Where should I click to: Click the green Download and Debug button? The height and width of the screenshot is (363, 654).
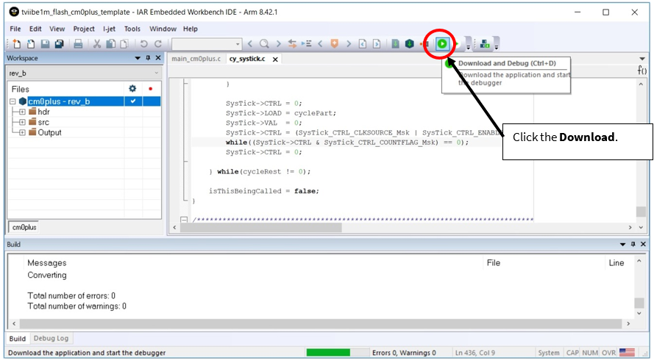coord(442,43)
